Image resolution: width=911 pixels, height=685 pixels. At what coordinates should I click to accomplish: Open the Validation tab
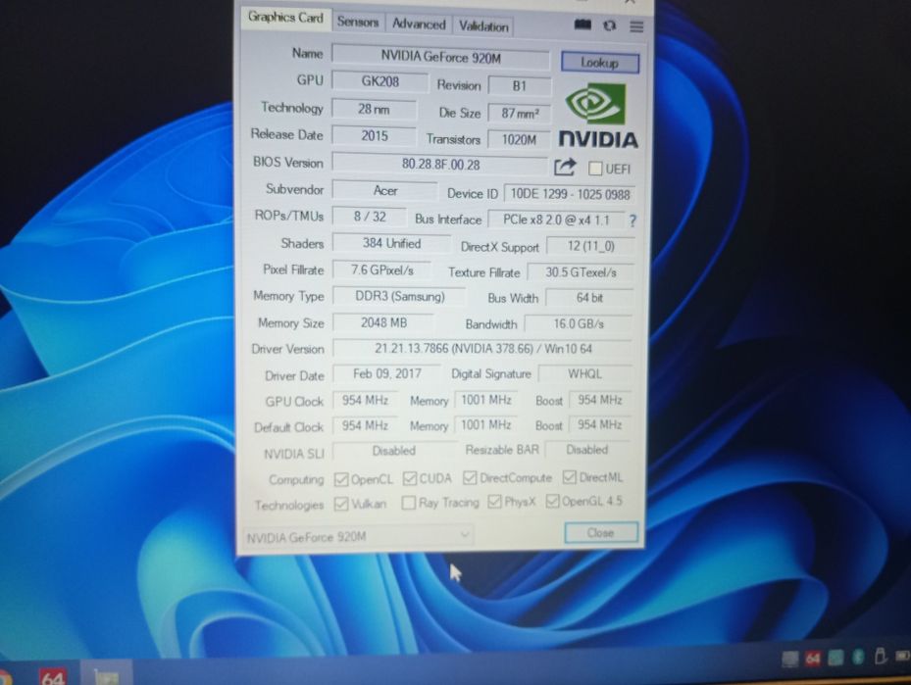[x=483, y=26]
